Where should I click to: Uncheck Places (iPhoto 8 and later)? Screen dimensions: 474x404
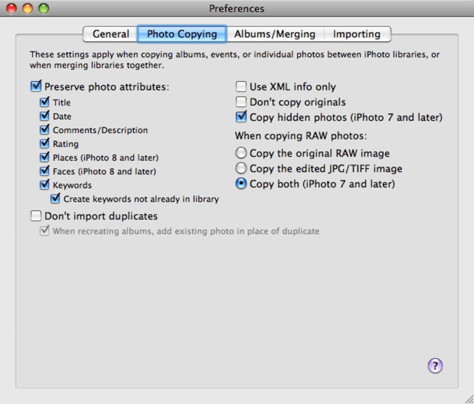pyautogui.click(x=45, y=157)
